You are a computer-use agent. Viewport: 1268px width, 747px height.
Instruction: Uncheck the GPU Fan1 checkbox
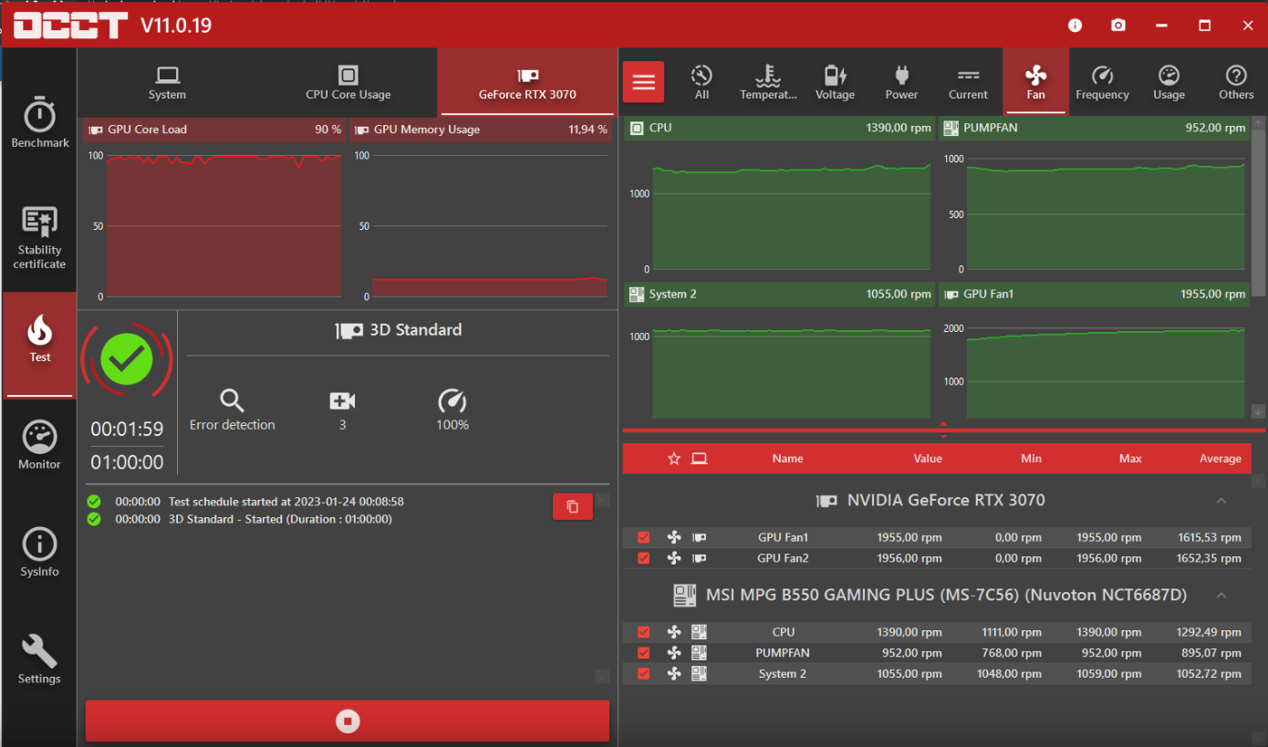(x=644, y=537)
